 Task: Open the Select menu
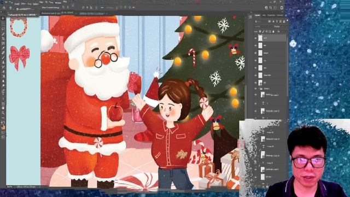(x=36, y=4)
